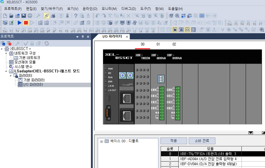Click the replace text 'B-A' icon
265x168 pixels.
[x=189, y=16]
